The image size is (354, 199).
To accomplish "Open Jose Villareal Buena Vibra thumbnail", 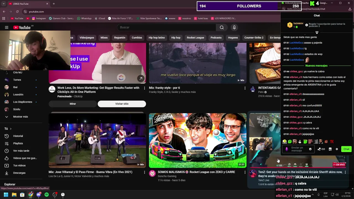I will click(97, 140).
